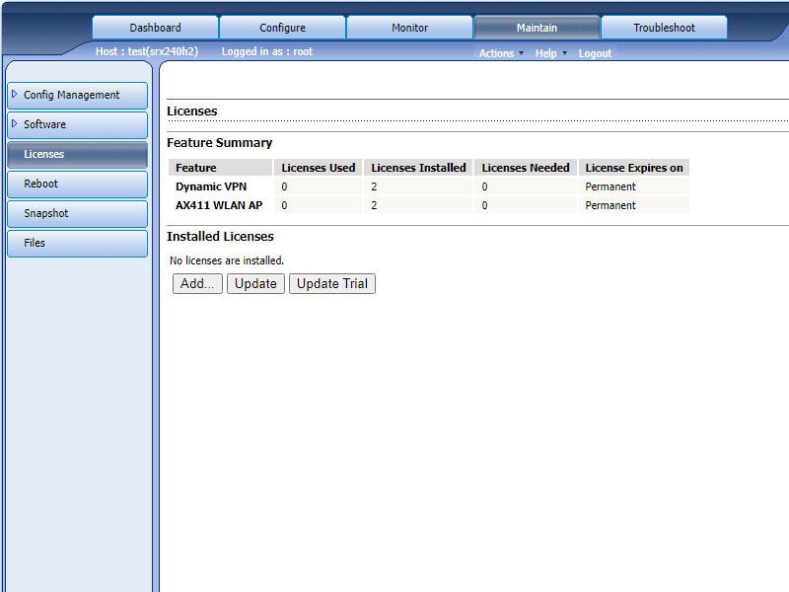
Task: Choose Snapshot in the left menu
Action: pos(77,214)
